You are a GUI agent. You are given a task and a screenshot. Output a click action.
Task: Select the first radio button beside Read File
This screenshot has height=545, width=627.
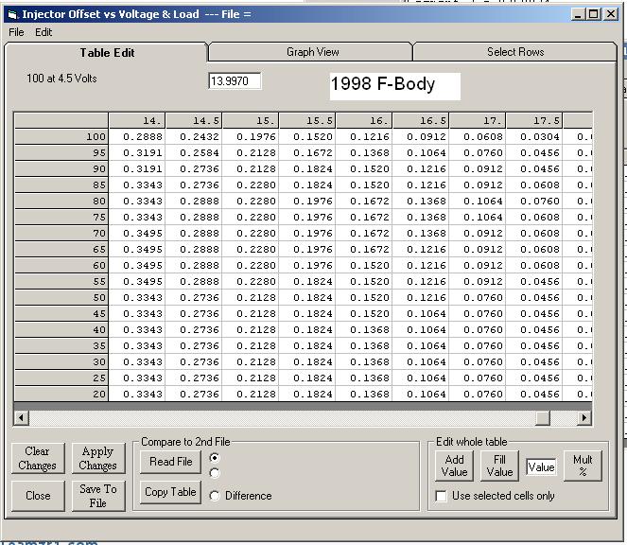216,457
